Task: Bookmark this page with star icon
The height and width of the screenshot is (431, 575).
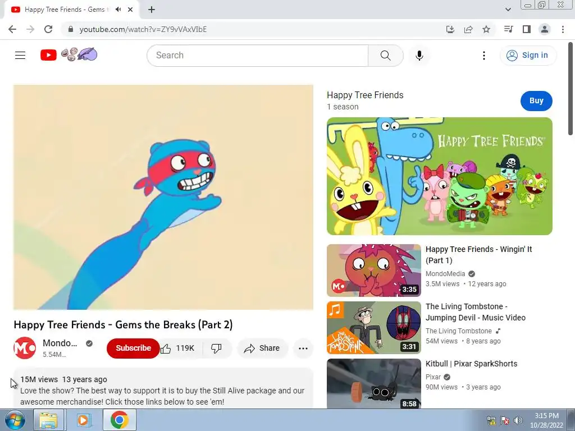Action: point(486,29)
